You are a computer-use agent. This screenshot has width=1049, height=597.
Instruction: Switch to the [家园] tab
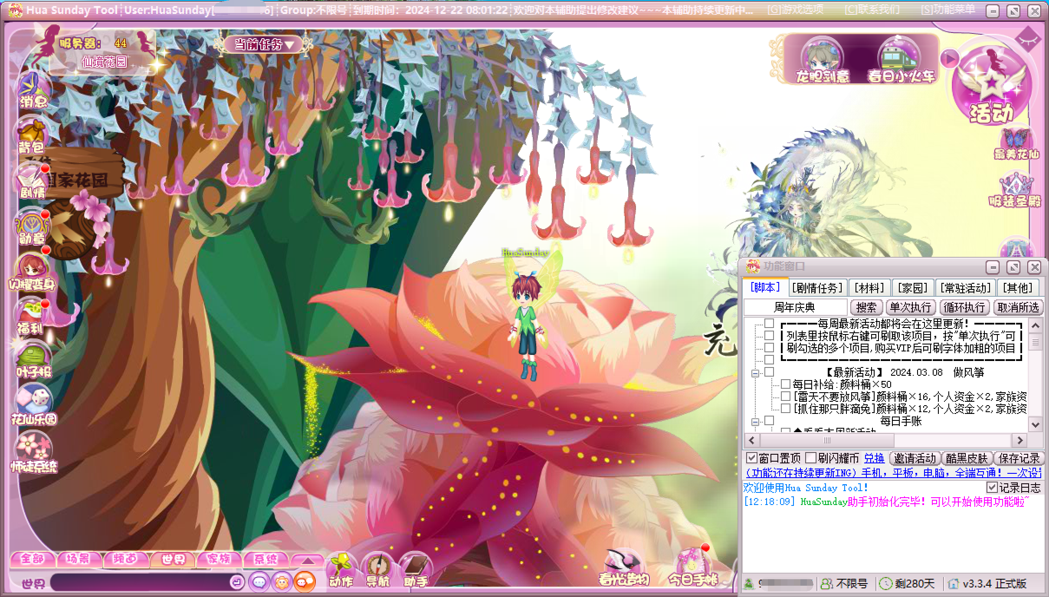coord(912,288)
